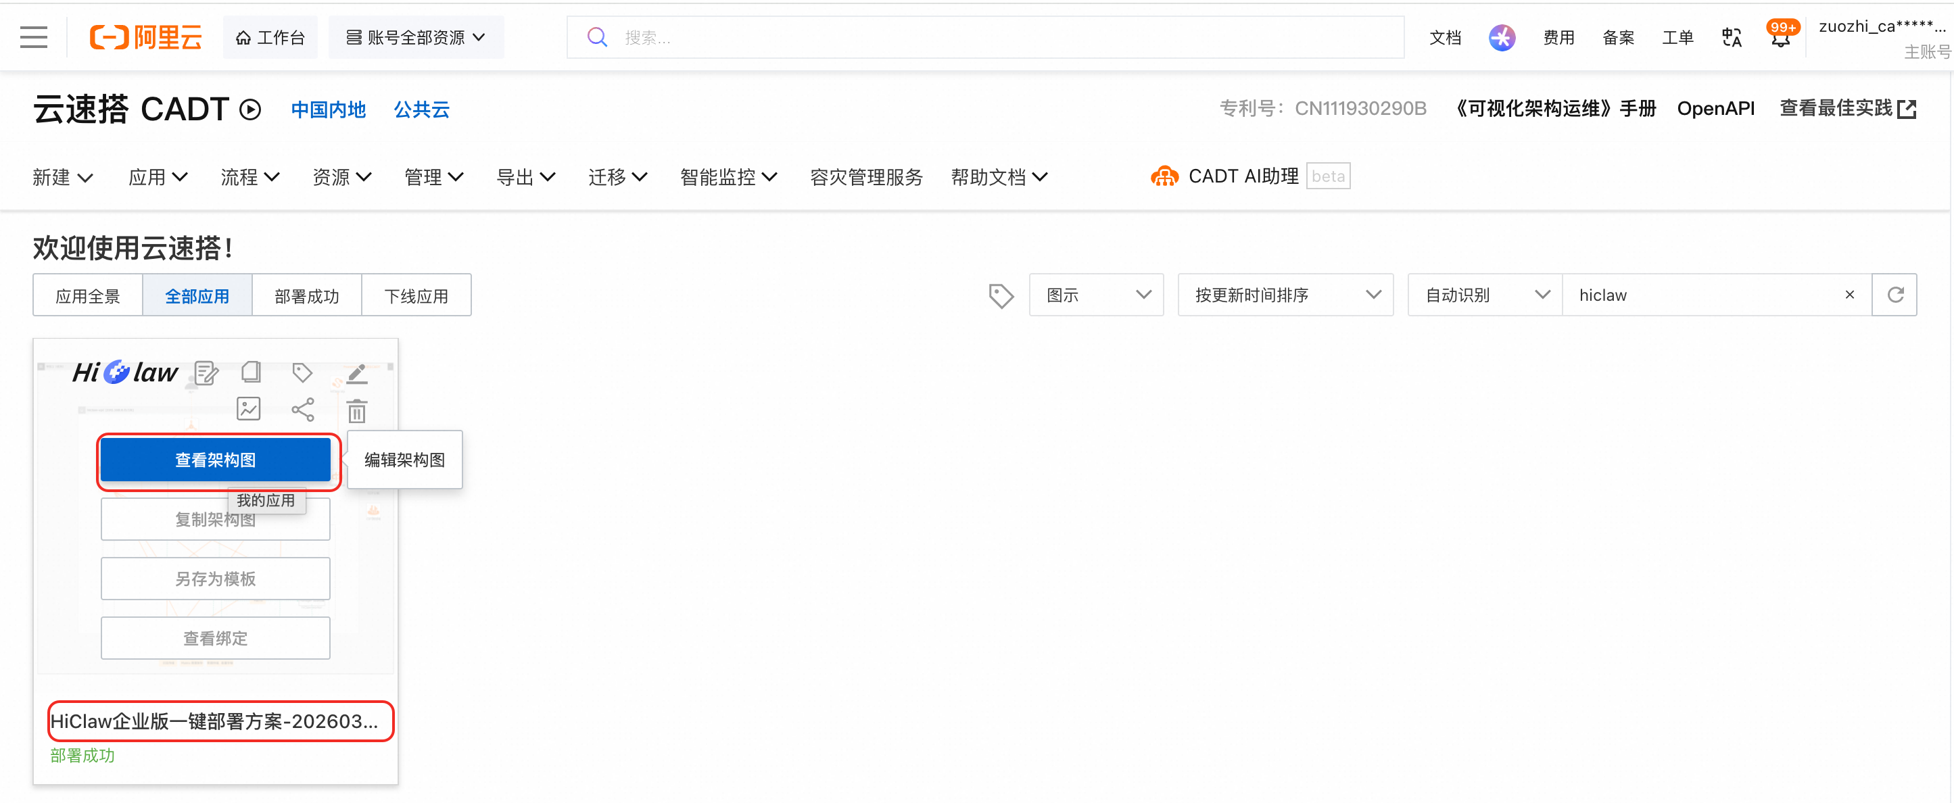Click the 公共云 link
The height and width of the screenshot is (803, 1954).
pyautogui.click(x=422, y=110)
